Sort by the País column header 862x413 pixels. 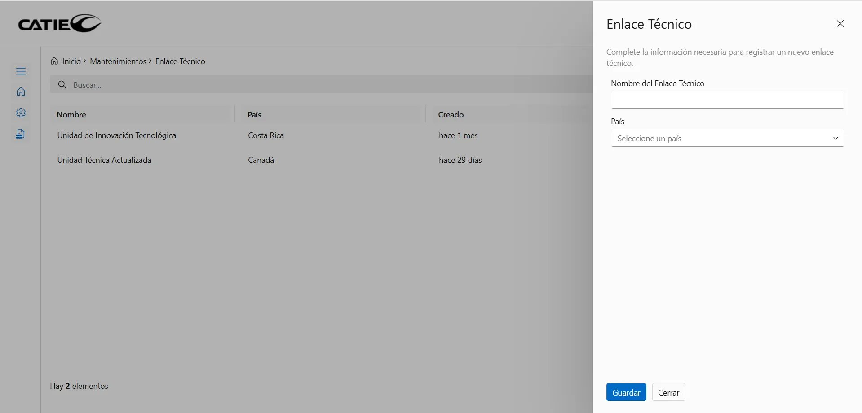[254, 115]
